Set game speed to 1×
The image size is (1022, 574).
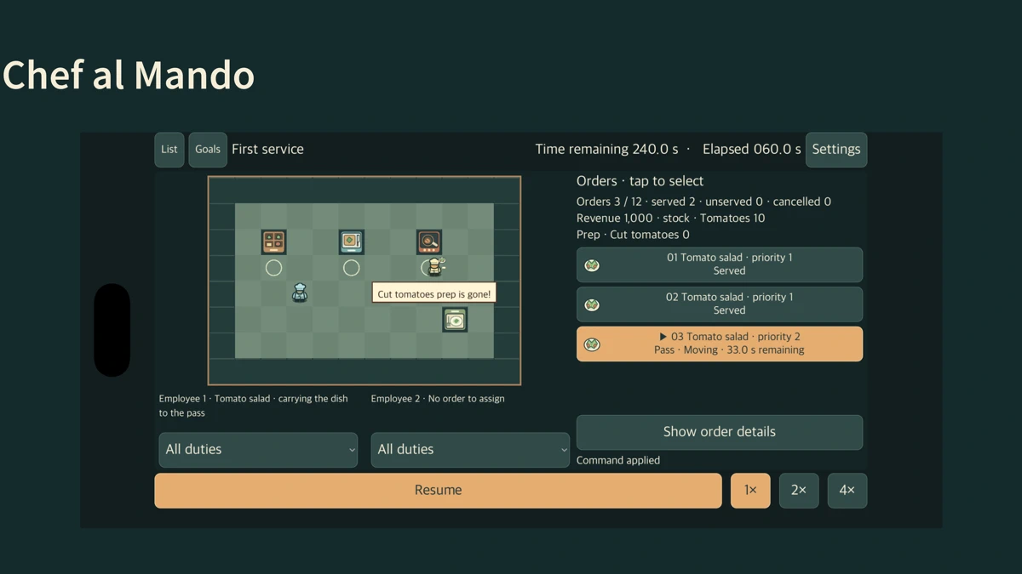[750, 491]
